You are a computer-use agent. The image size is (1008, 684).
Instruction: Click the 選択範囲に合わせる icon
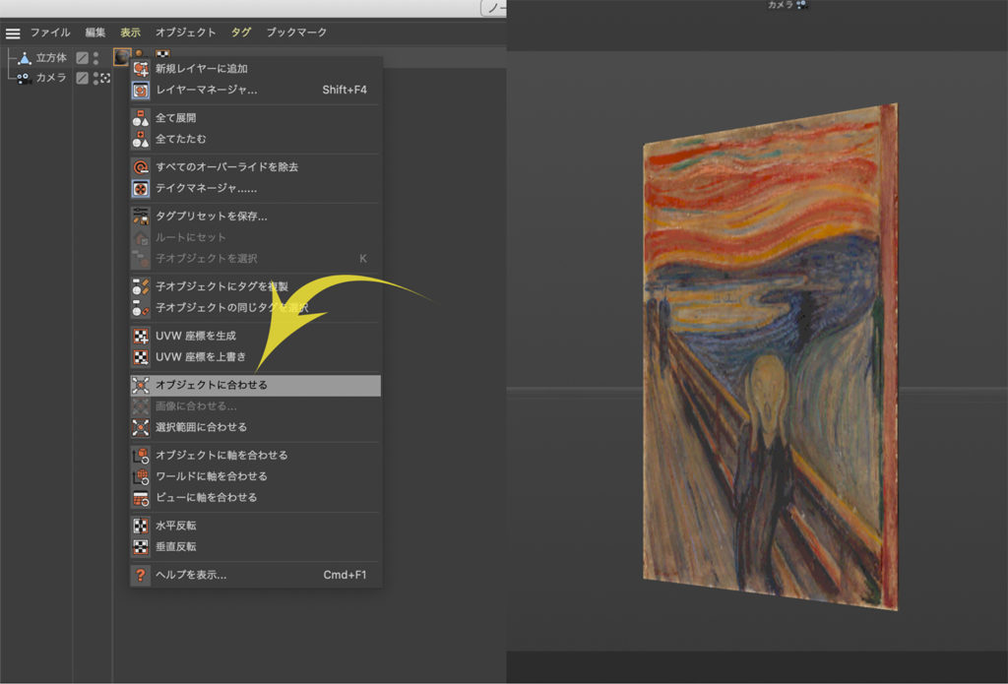point(140,427)
